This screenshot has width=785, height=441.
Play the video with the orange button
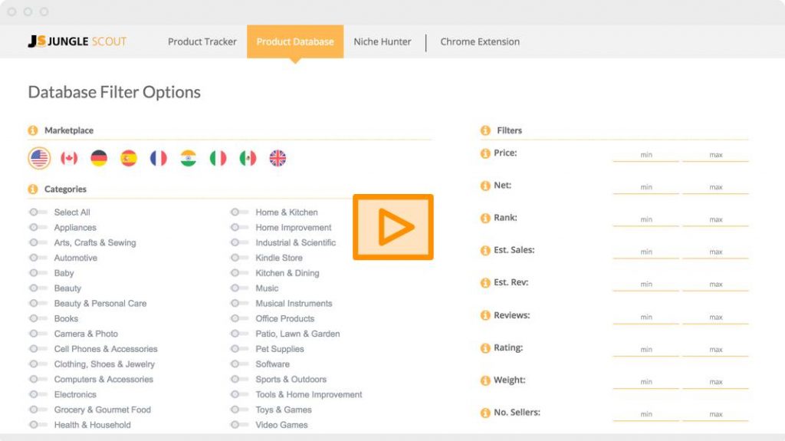click(393, 227)
